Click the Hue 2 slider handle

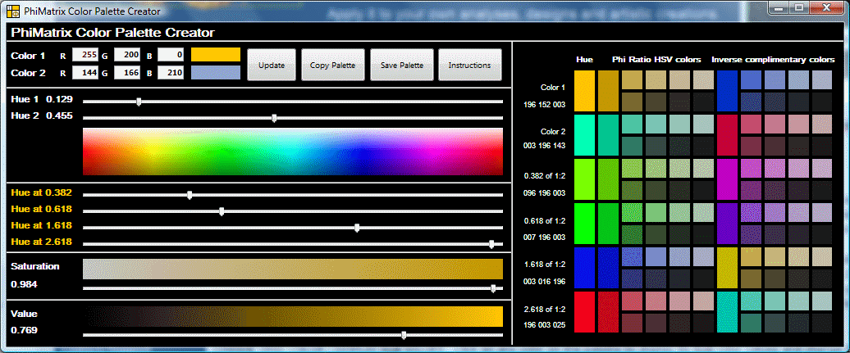point(274,117)
